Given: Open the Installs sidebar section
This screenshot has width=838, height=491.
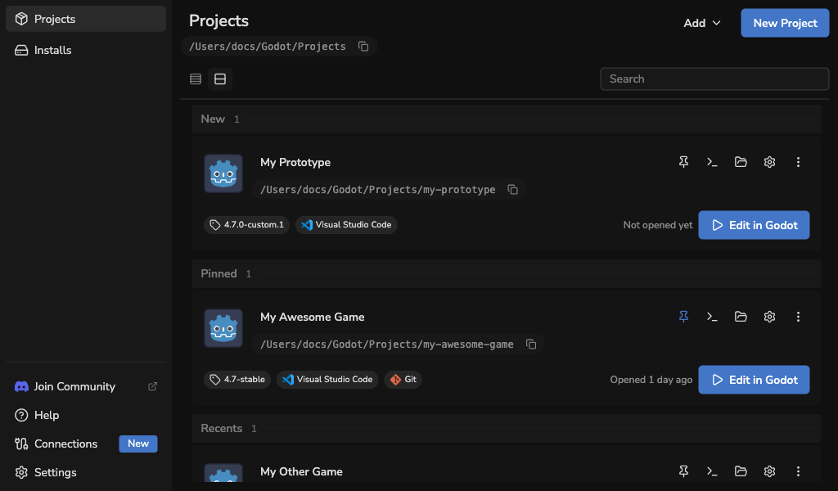Looking at the screenshot, I should [85, 50].
